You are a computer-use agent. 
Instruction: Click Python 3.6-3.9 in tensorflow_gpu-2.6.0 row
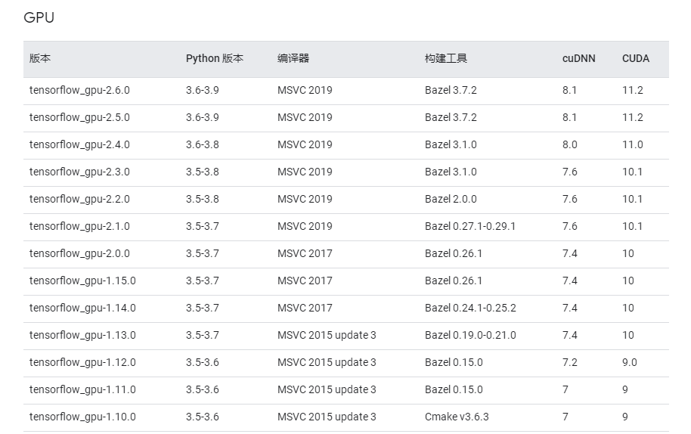203,90
